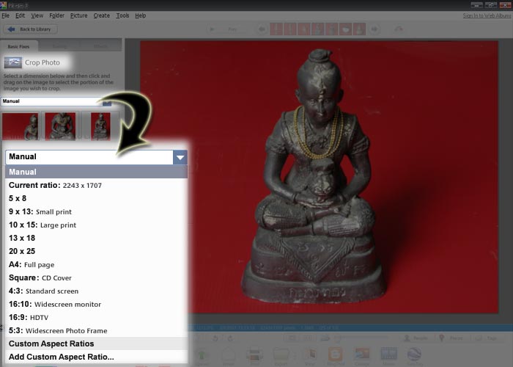Click the Rotate clockwise icon below photo
513x367 pixels.
coord(230,338)
